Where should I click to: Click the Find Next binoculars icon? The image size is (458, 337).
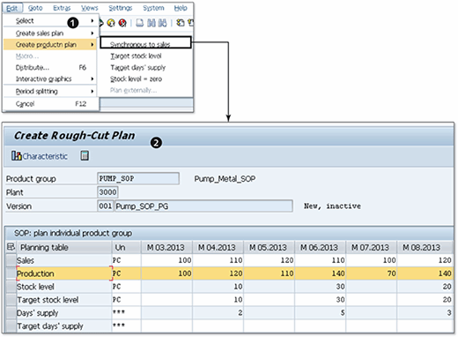[162, 23]
